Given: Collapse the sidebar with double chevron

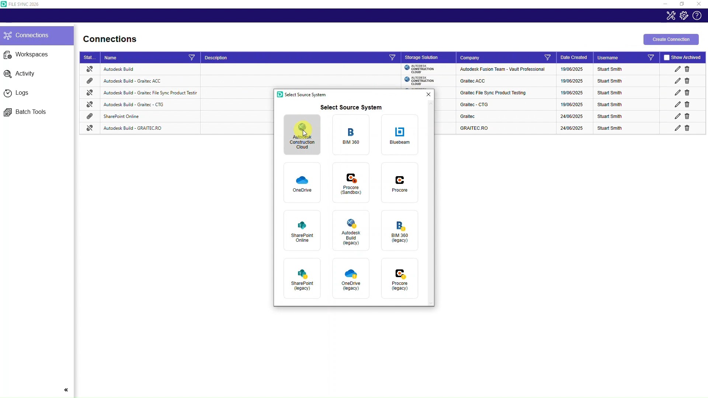Looking at the screenshot, I should pos(66,390).
